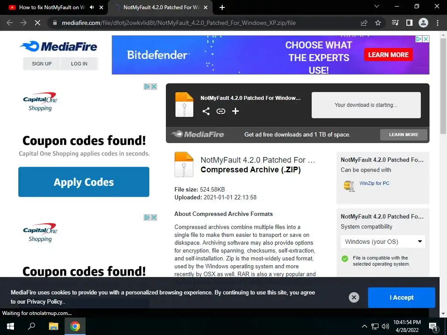447x335 pixels.
Task: Open a new browser tab
Action: click(x=222, y=7)
